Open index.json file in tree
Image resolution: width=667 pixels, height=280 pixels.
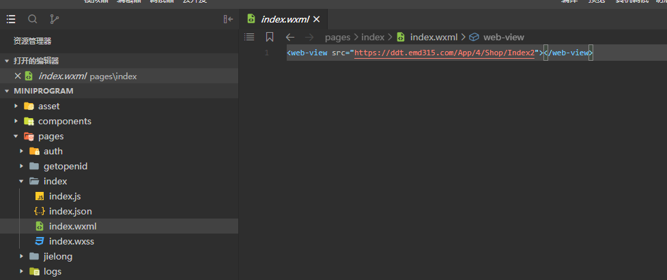coord(70,211)
